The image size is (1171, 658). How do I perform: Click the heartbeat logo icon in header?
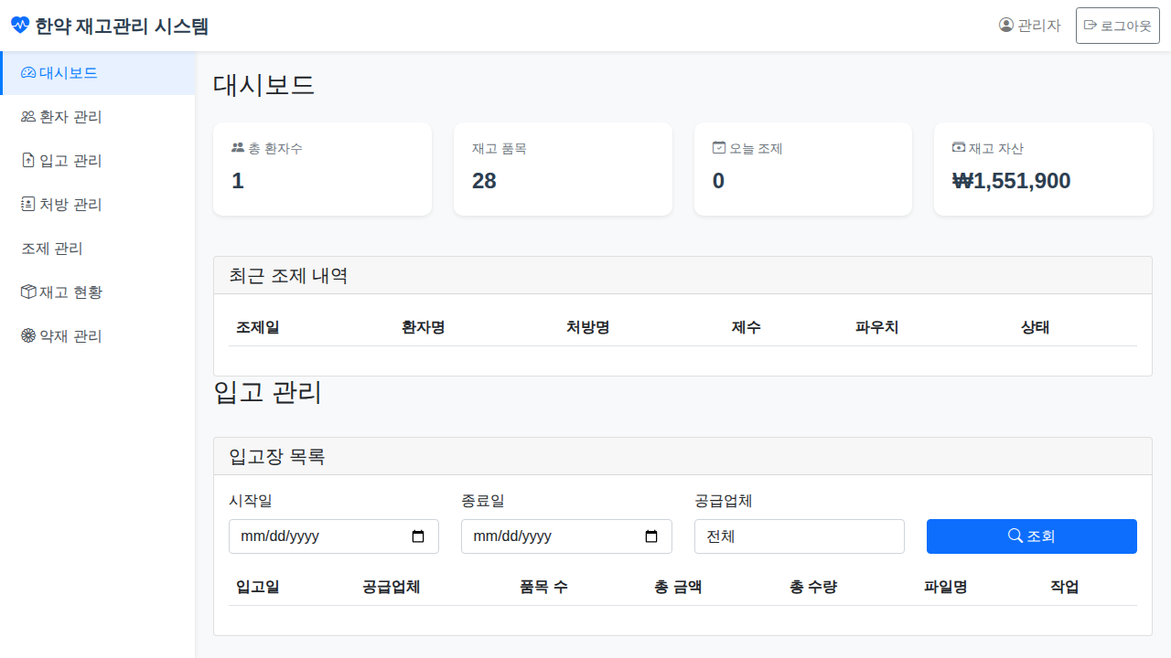[20, 26]
